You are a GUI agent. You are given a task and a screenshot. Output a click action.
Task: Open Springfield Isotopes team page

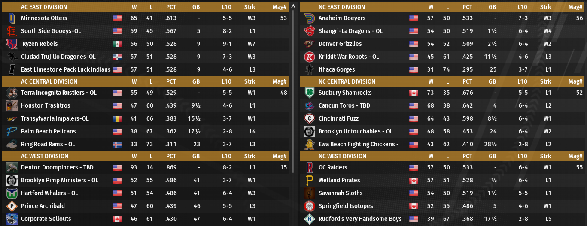pos(346,206)
